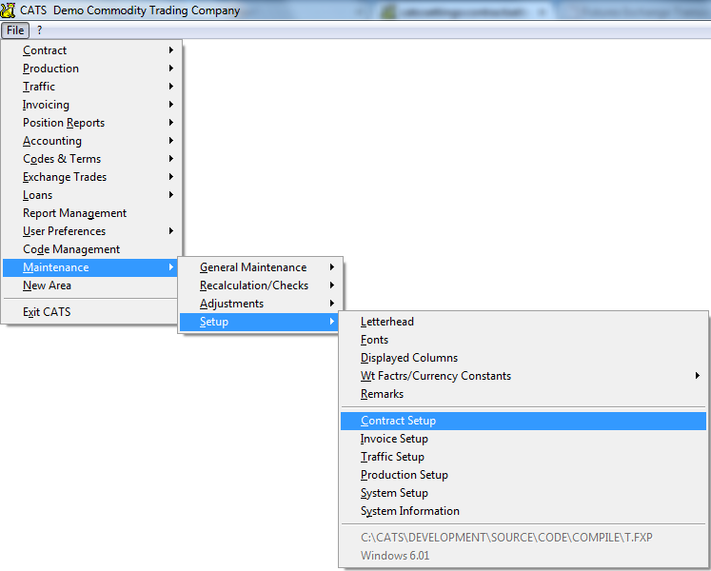Open the Production submenu

92,69
